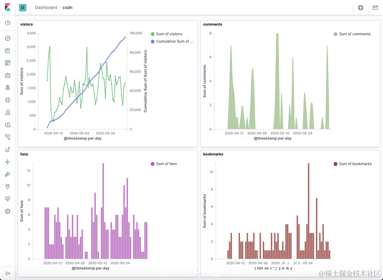Open Machine Learning icon in sidebar
383x280 pixels.
[8, 100]
